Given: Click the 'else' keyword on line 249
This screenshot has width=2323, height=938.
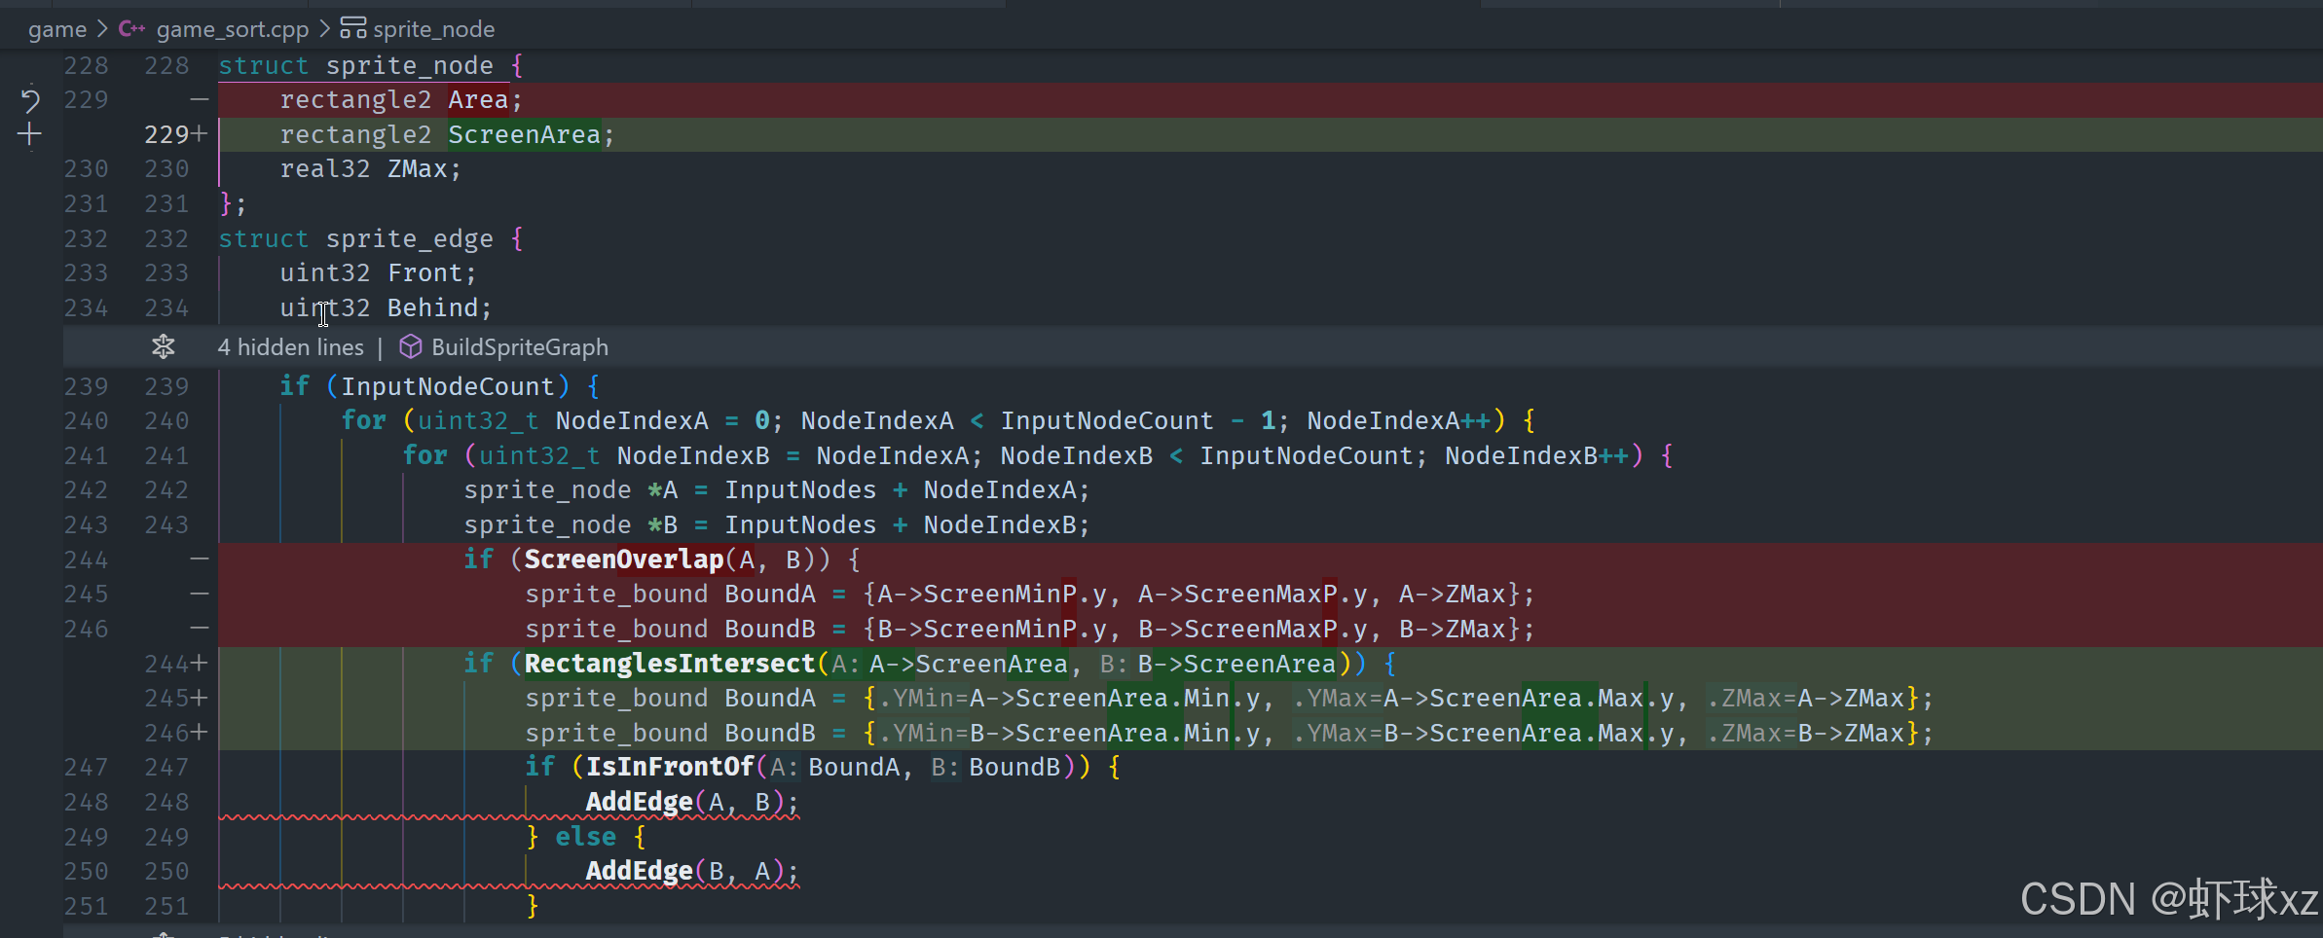Looking at the screenshot, I should point(586,837).
